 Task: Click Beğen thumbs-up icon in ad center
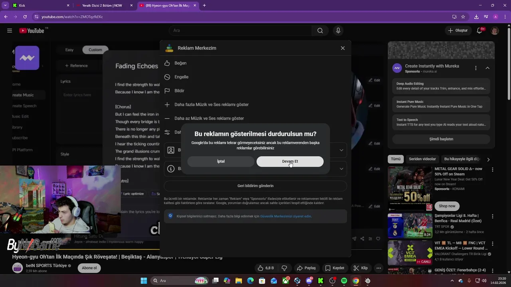pyautogui.click(x=167, y=63)
